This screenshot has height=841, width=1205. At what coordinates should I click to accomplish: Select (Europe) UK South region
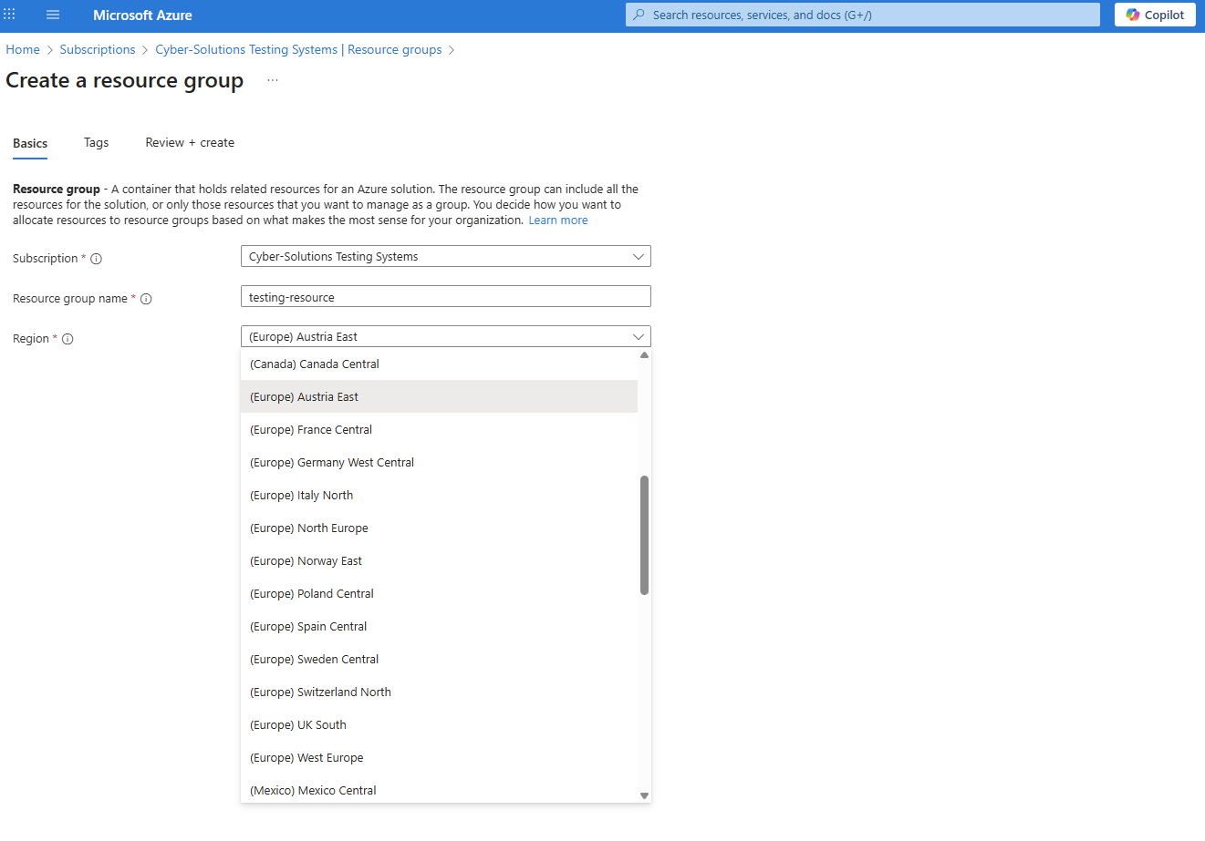point(439,724)
